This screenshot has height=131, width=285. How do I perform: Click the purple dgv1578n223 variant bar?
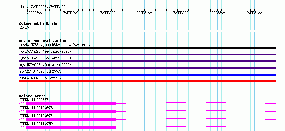147,61
